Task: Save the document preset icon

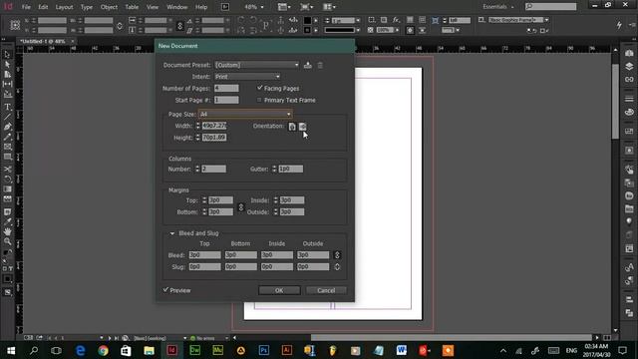Action: [x=308, y=65]
